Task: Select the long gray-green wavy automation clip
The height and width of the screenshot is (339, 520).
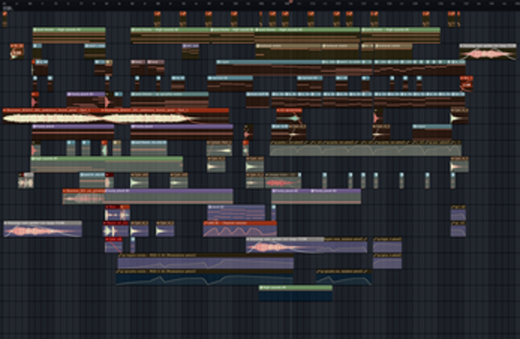Action: click(x=365, y=149)
